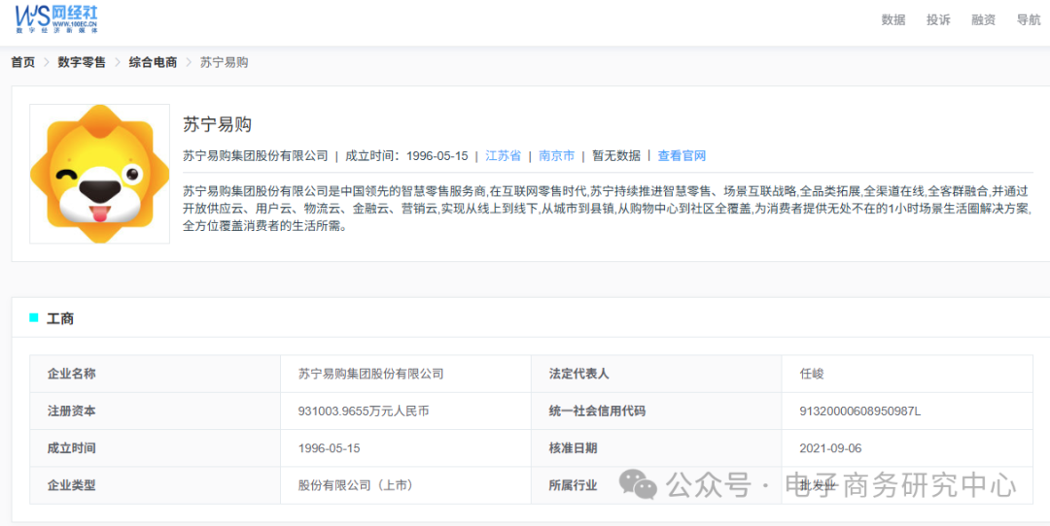
Task: Click the 注册资本 table label
Action: coord(71,411)
